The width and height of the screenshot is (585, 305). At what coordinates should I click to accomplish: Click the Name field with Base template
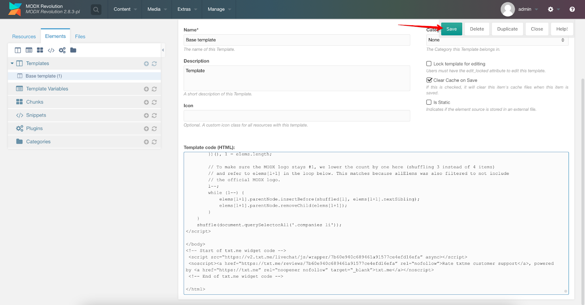point(297,40)
